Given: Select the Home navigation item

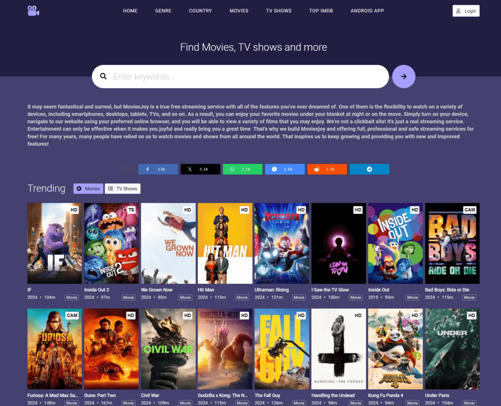Looking at the screenshot, I should coord(130,11).
